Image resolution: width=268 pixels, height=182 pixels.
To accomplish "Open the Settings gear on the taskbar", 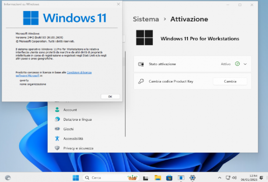I will (x=192, y=178).
